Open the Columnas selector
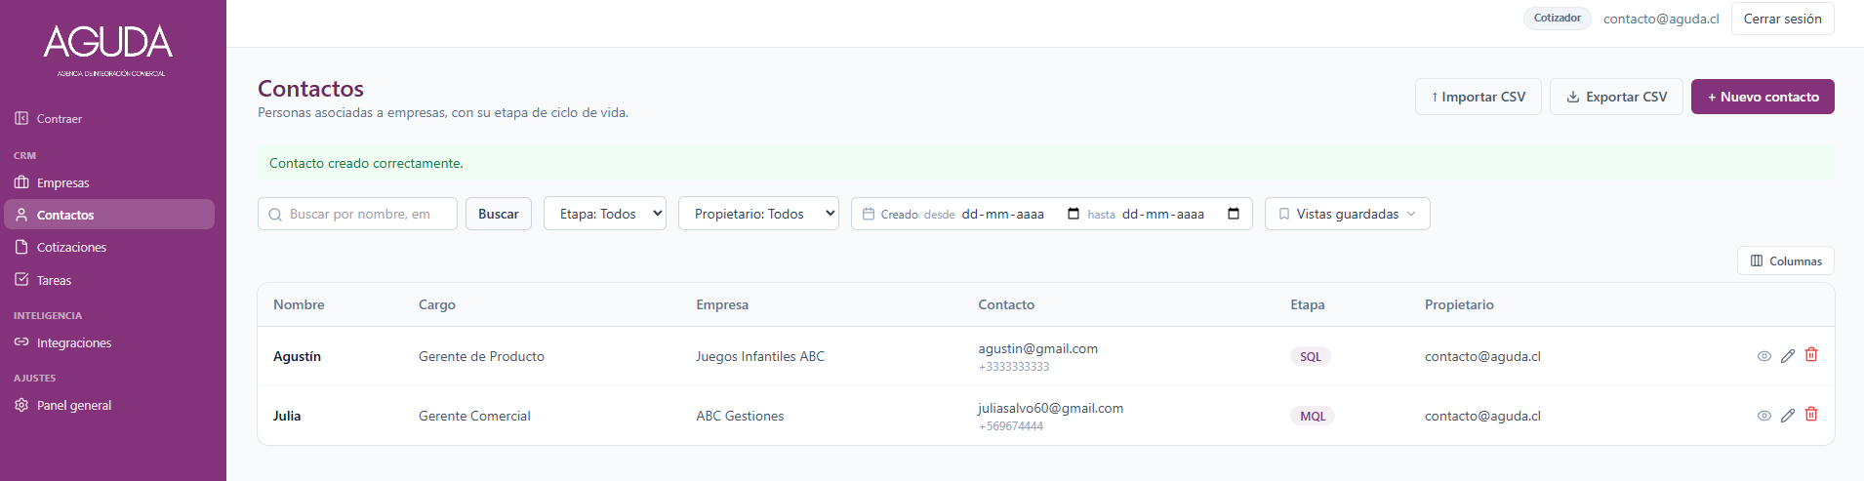This screenshot has height=481, width=1864. coord(1785,261)
